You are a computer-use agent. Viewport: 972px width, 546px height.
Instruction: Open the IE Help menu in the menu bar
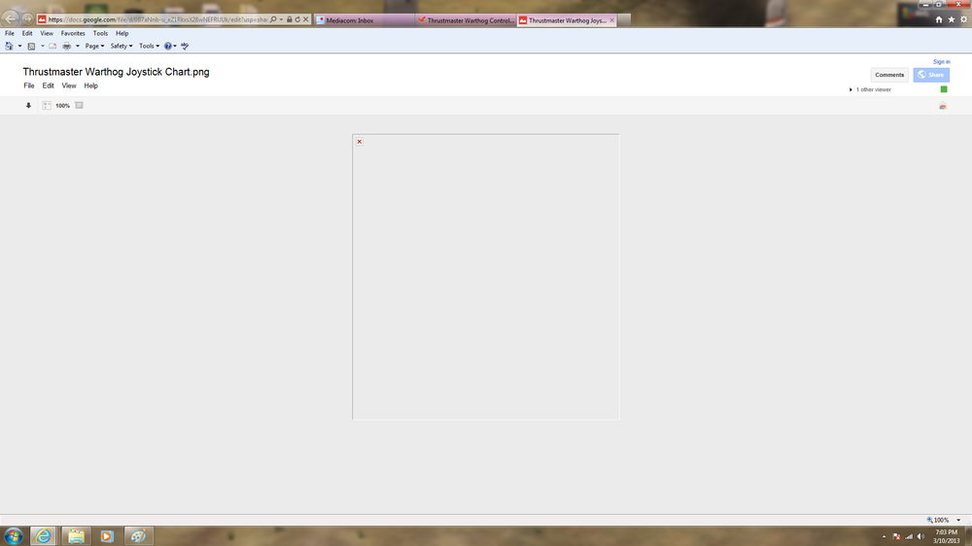[122, 33]
